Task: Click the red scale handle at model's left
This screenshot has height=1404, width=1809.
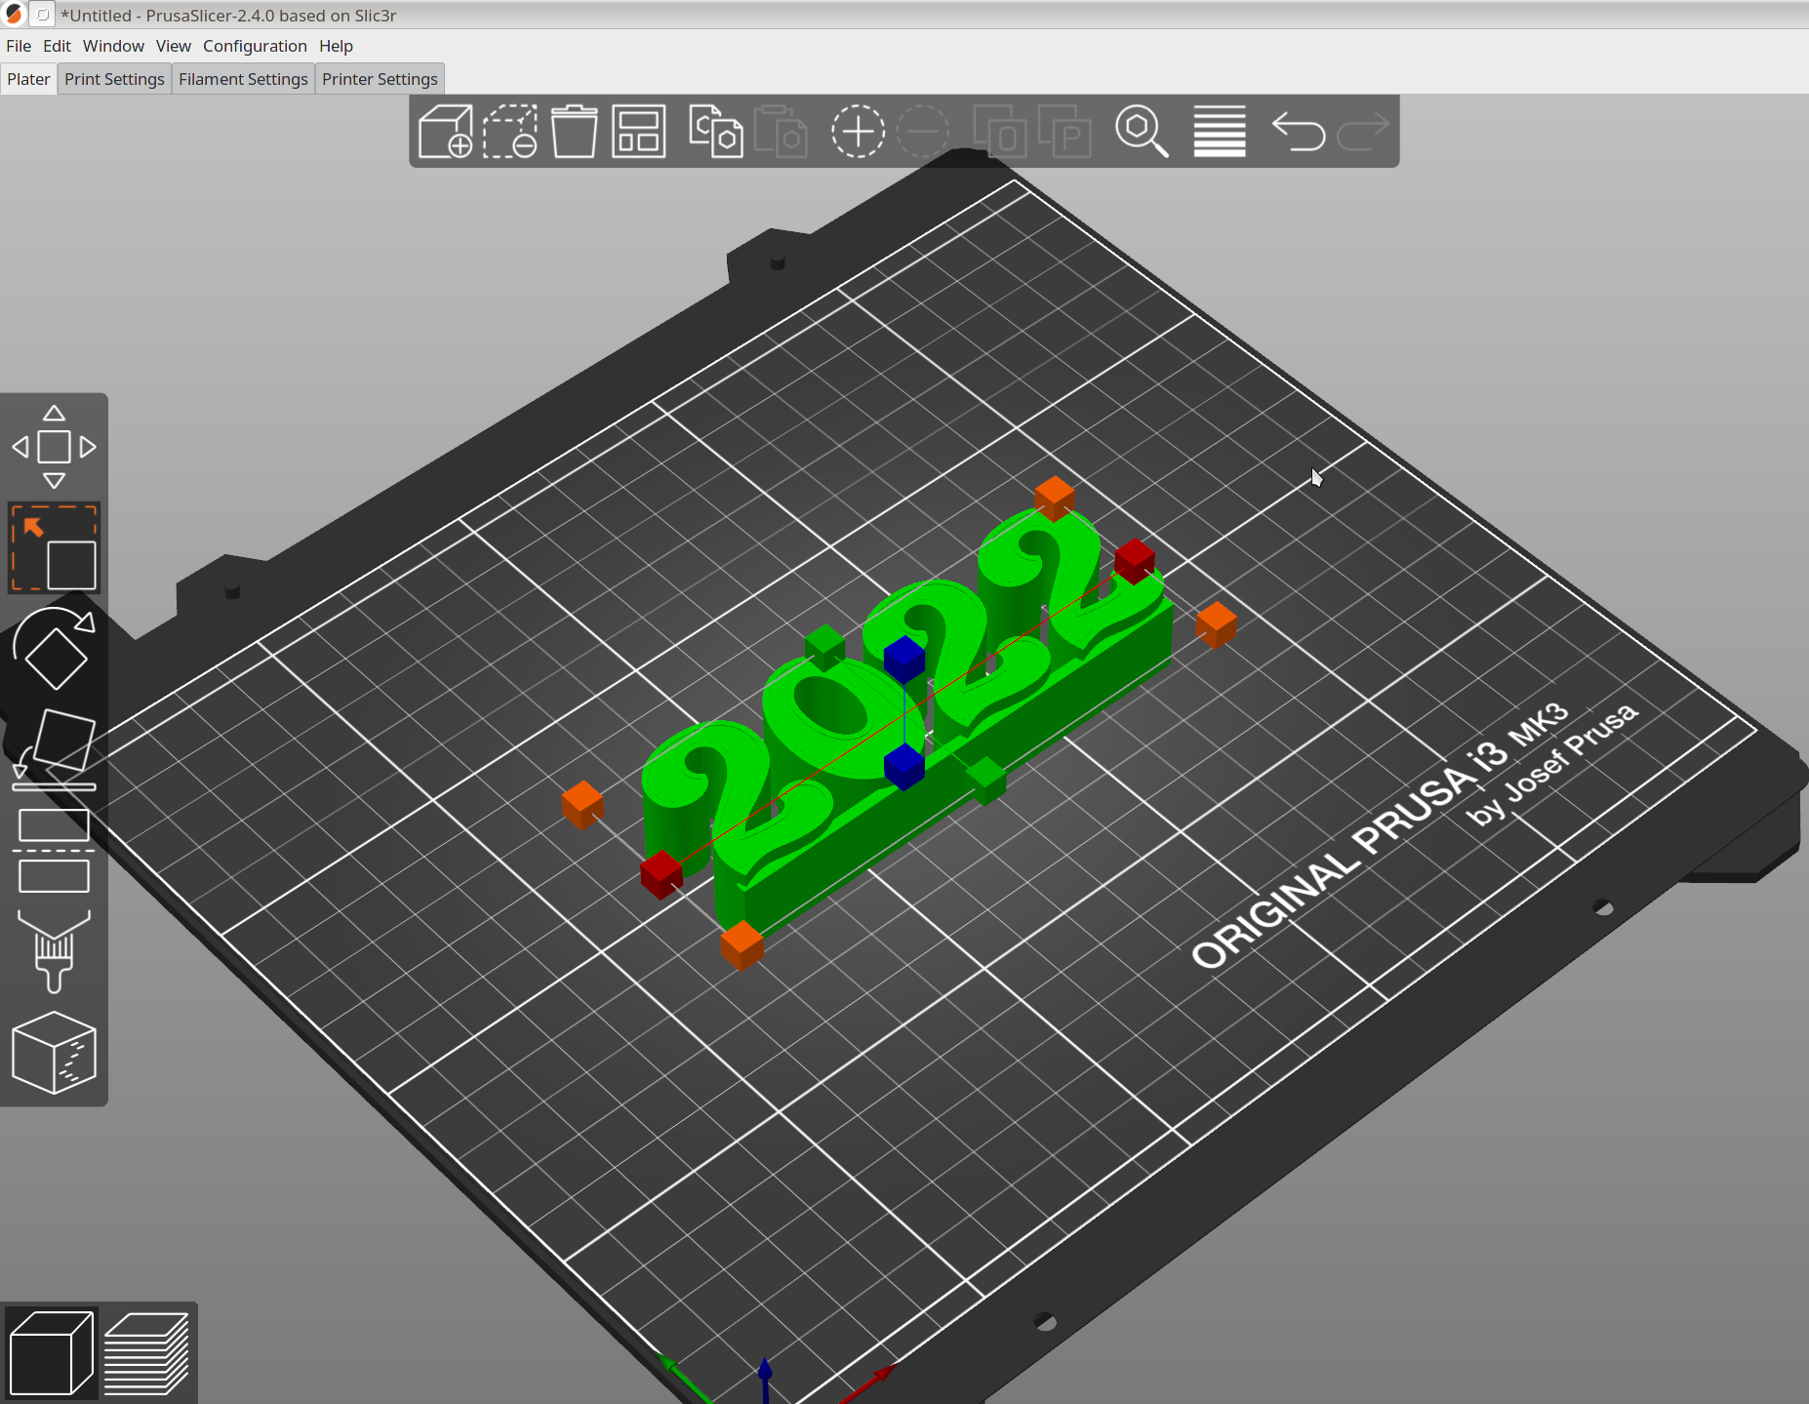Action: 661,874
